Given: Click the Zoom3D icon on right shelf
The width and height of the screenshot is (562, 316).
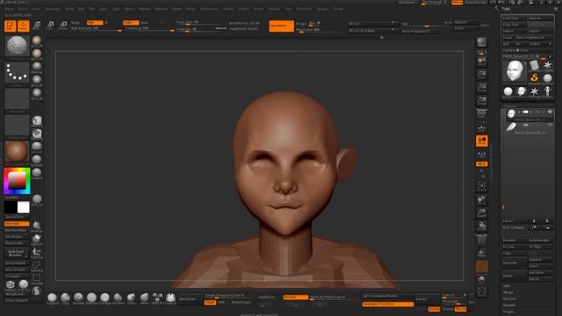Looking at the screenshot, I should click(482, 213).
